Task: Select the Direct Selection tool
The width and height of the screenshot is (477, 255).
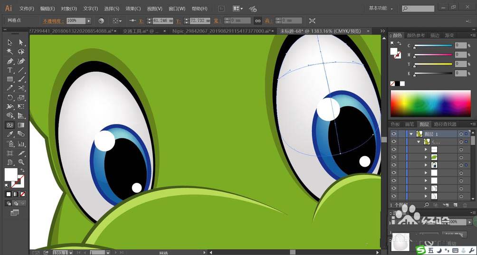Action: 21,42
